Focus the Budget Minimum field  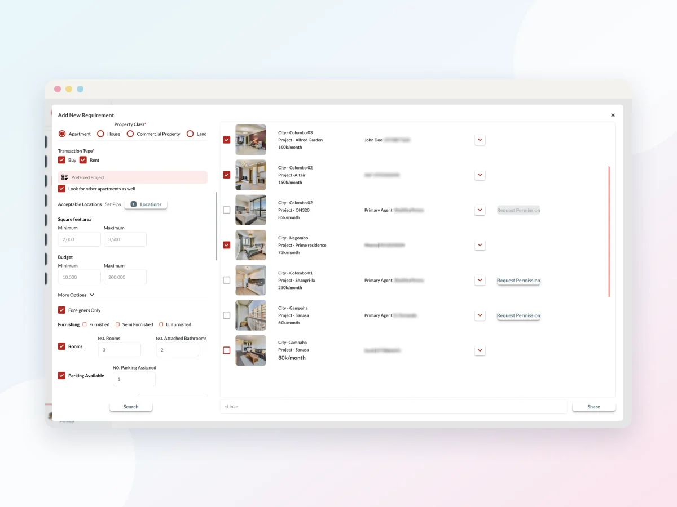coord(80,277)
